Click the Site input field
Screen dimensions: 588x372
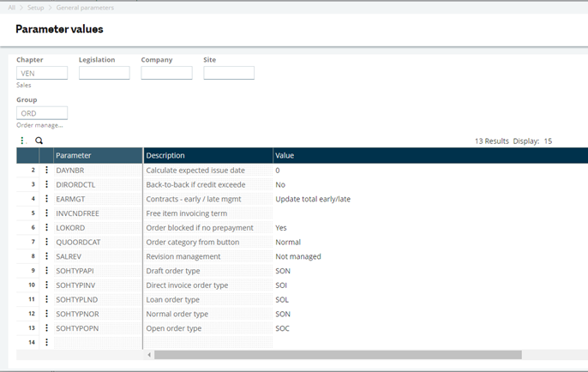[x=229, y=74]
